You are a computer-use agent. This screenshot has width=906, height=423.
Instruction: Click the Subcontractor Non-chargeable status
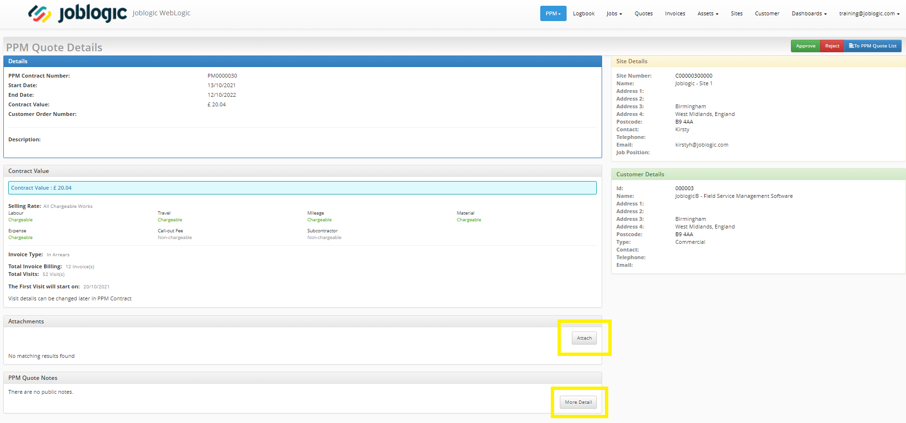click(325, 238)
